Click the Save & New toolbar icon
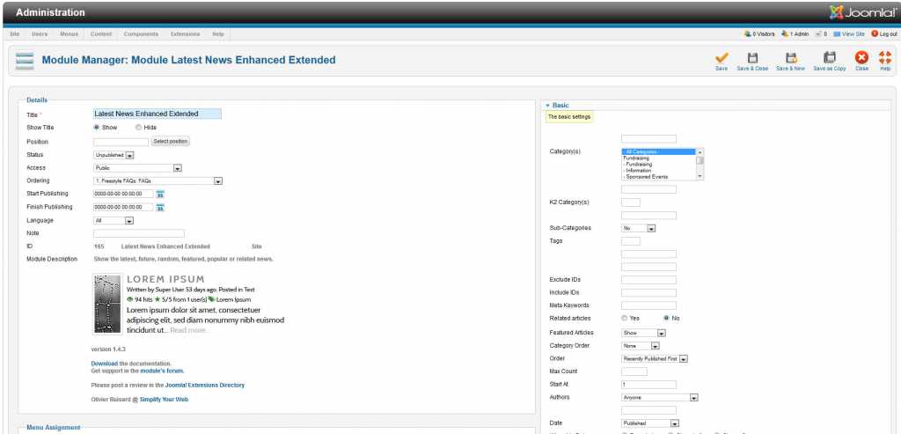Viewport: 901px width, 434px height. (790, 57)
